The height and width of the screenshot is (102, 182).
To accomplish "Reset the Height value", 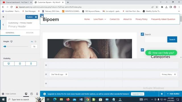I will (35, 42).
